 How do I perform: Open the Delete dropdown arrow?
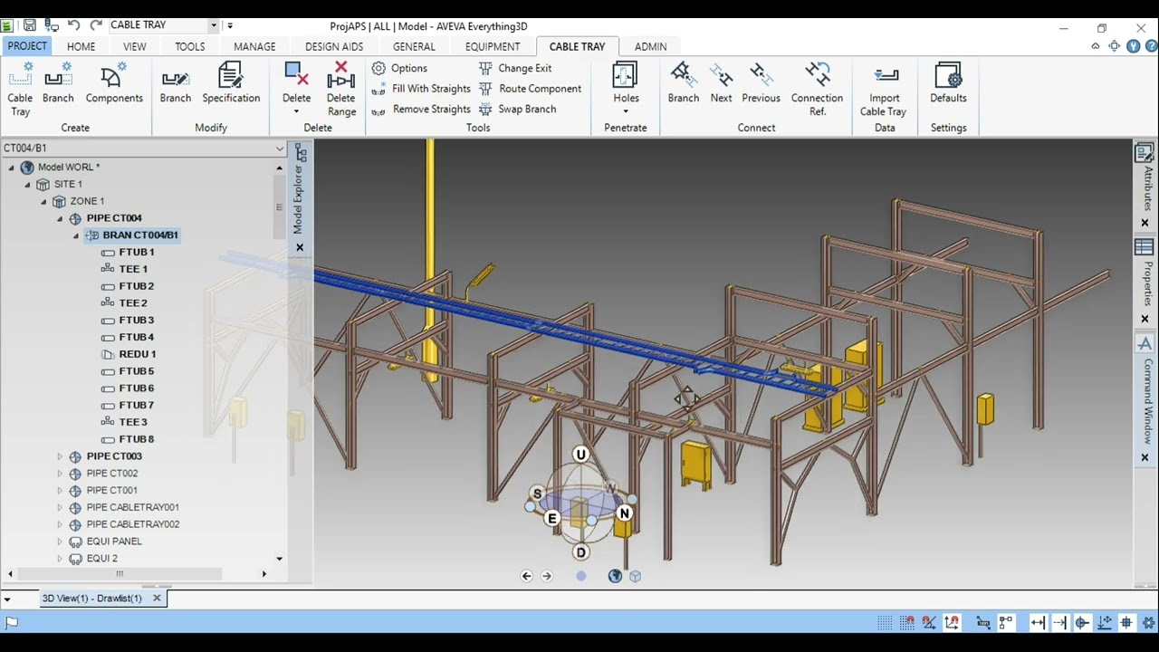point(296,112)
